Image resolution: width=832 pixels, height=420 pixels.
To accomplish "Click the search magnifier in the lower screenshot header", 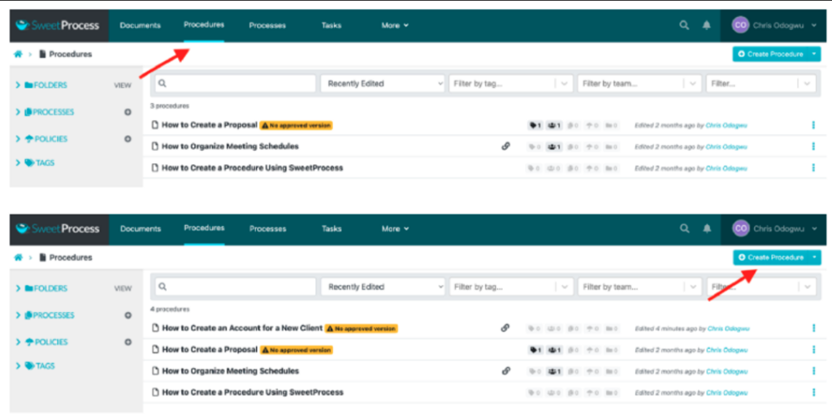I will (684, 228).
